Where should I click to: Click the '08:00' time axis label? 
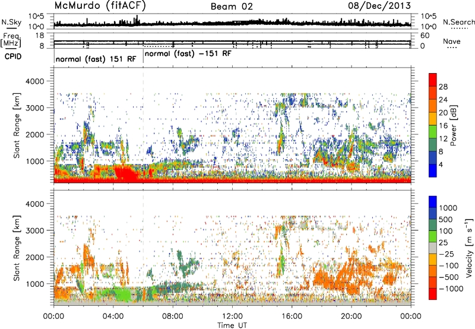[173, 317]
